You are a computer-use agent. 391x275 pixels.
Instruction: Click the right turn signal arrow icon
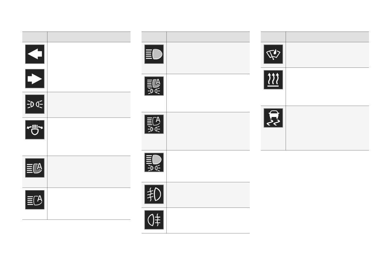coord(35,79)
